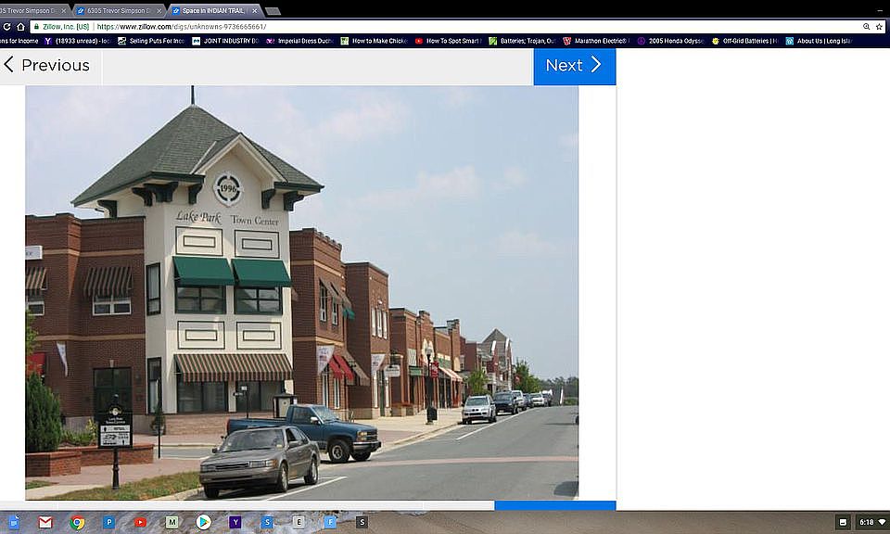
Task: Go to the Previous photo
Action: (47, 65)
